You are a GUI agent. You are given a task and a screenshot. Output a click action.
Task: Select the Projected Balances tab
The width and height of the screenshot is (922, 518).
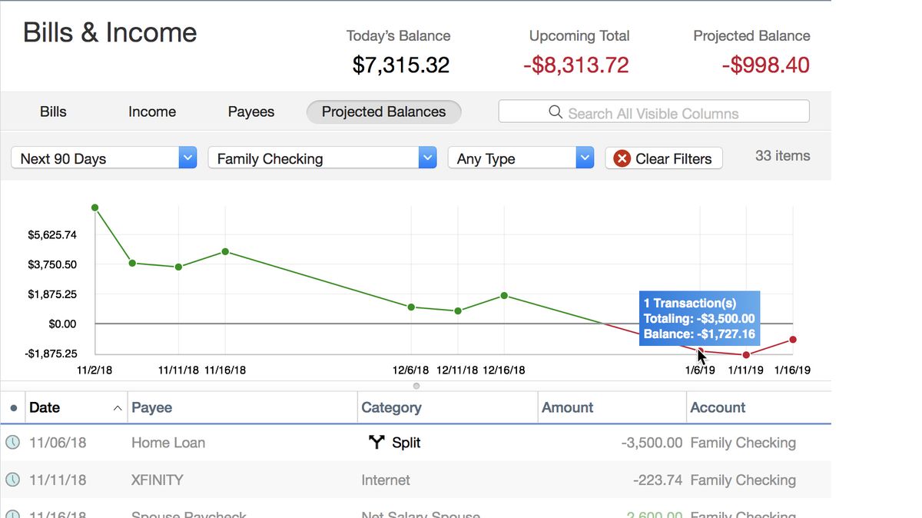[383, 111]
